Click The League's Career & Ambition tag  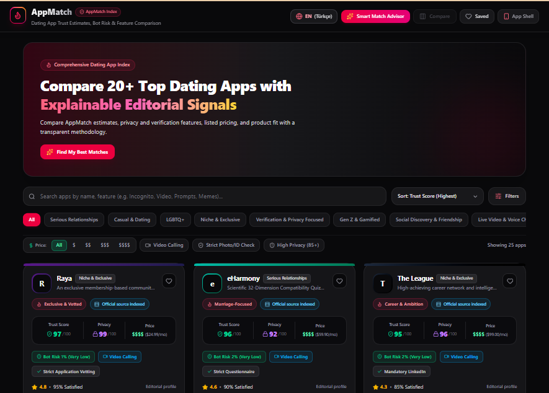pyautogui.click(x=400, y=304)
